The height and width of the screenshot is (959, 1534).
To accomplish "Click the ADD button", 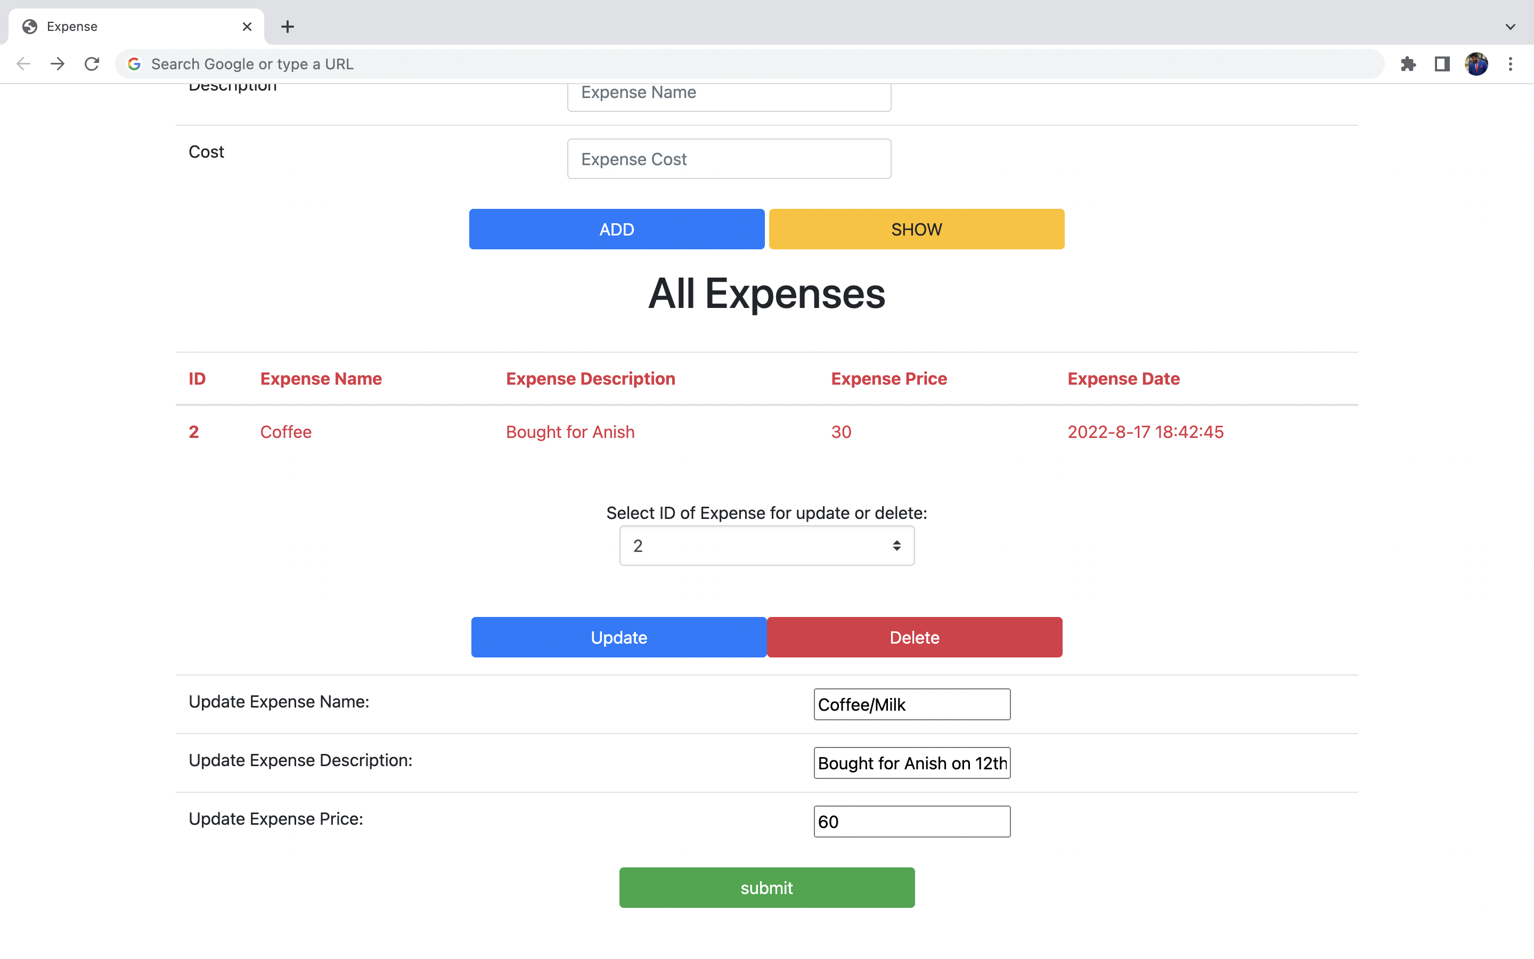I will click(x=616, y=229).
